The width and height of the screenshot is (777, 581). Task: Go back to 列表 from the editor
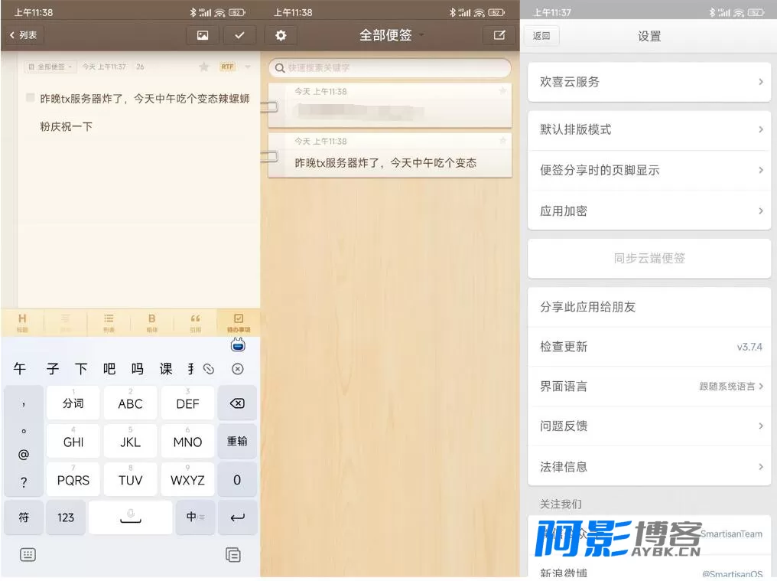23,35
